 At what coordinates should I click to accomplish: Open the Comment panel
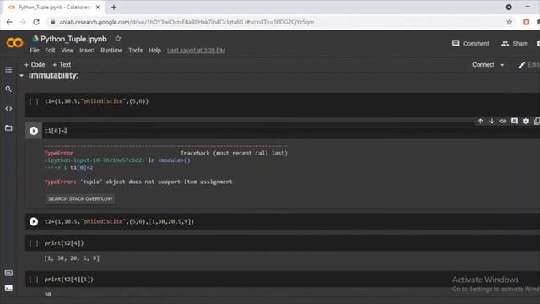tap(471, 43)
